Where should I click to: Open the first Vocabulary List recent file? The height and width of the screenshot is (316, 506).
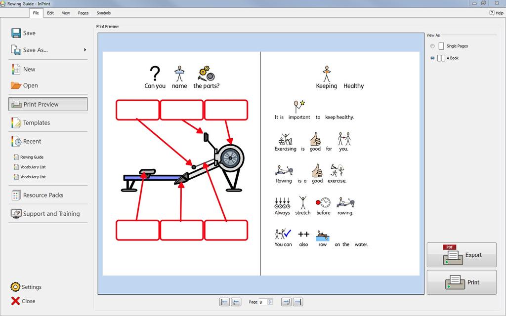pyautogui.click(x=33, y=167)
